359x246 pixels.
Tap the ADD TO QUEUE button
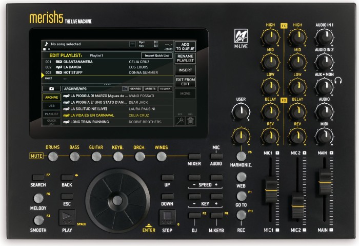pyautogui.click(x=185, y=47)
